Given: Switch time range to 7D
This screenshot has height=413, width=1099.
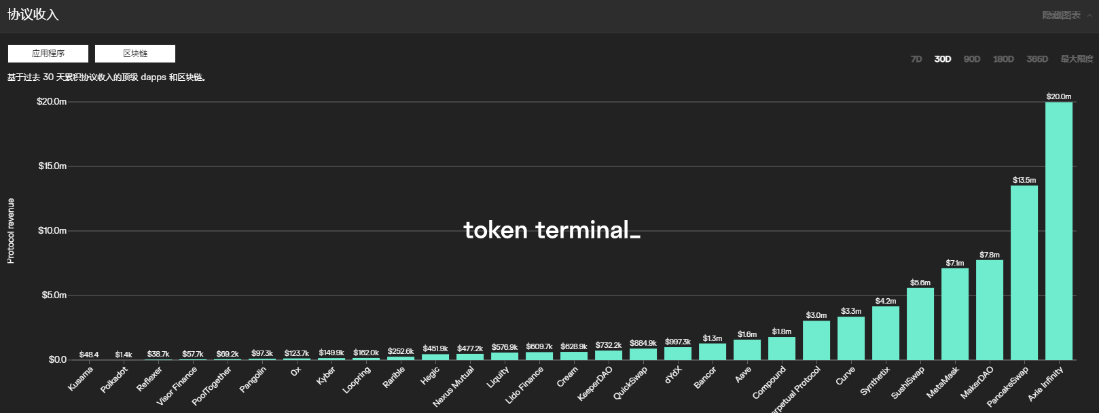Looking at the screenshot, I should click(916, 59).
